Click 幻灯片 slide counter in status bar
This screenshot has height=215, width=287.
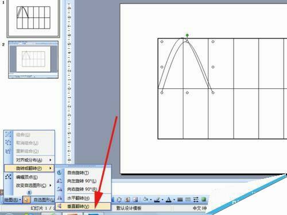(x=42, y=208)
